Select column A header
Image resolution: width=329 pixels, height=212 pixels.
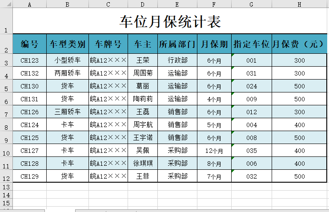pos(29,4)
